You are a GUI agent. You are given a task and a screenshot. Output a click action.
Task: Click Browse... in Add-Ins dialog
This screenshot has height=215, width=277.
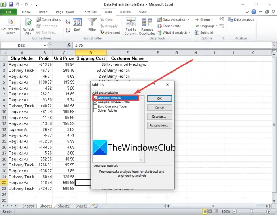(159, 116)
